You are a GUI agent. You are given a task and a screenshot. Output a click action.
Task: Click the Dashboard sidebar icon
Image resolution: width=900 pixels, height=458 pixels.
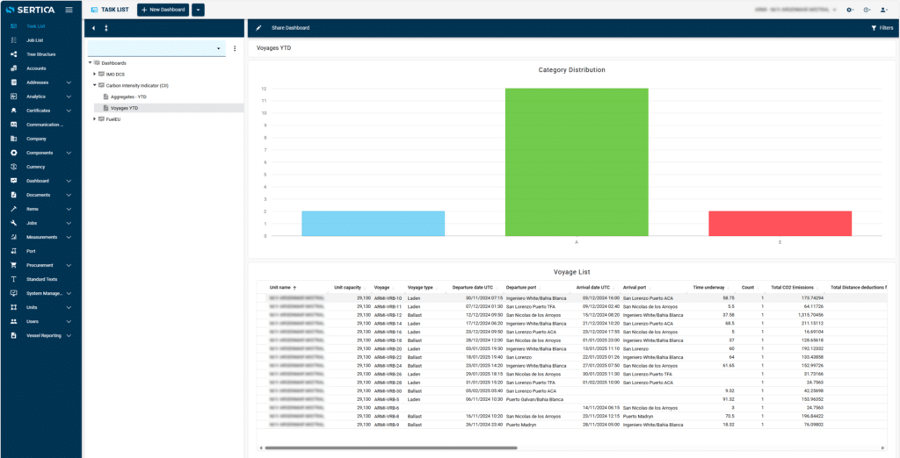pos(14,181)
